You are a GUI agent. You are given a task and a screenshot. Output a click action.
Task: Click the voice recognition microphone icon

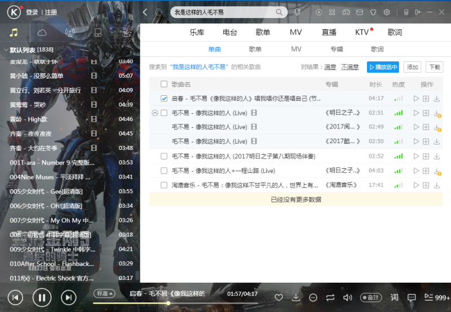point(297,12)
